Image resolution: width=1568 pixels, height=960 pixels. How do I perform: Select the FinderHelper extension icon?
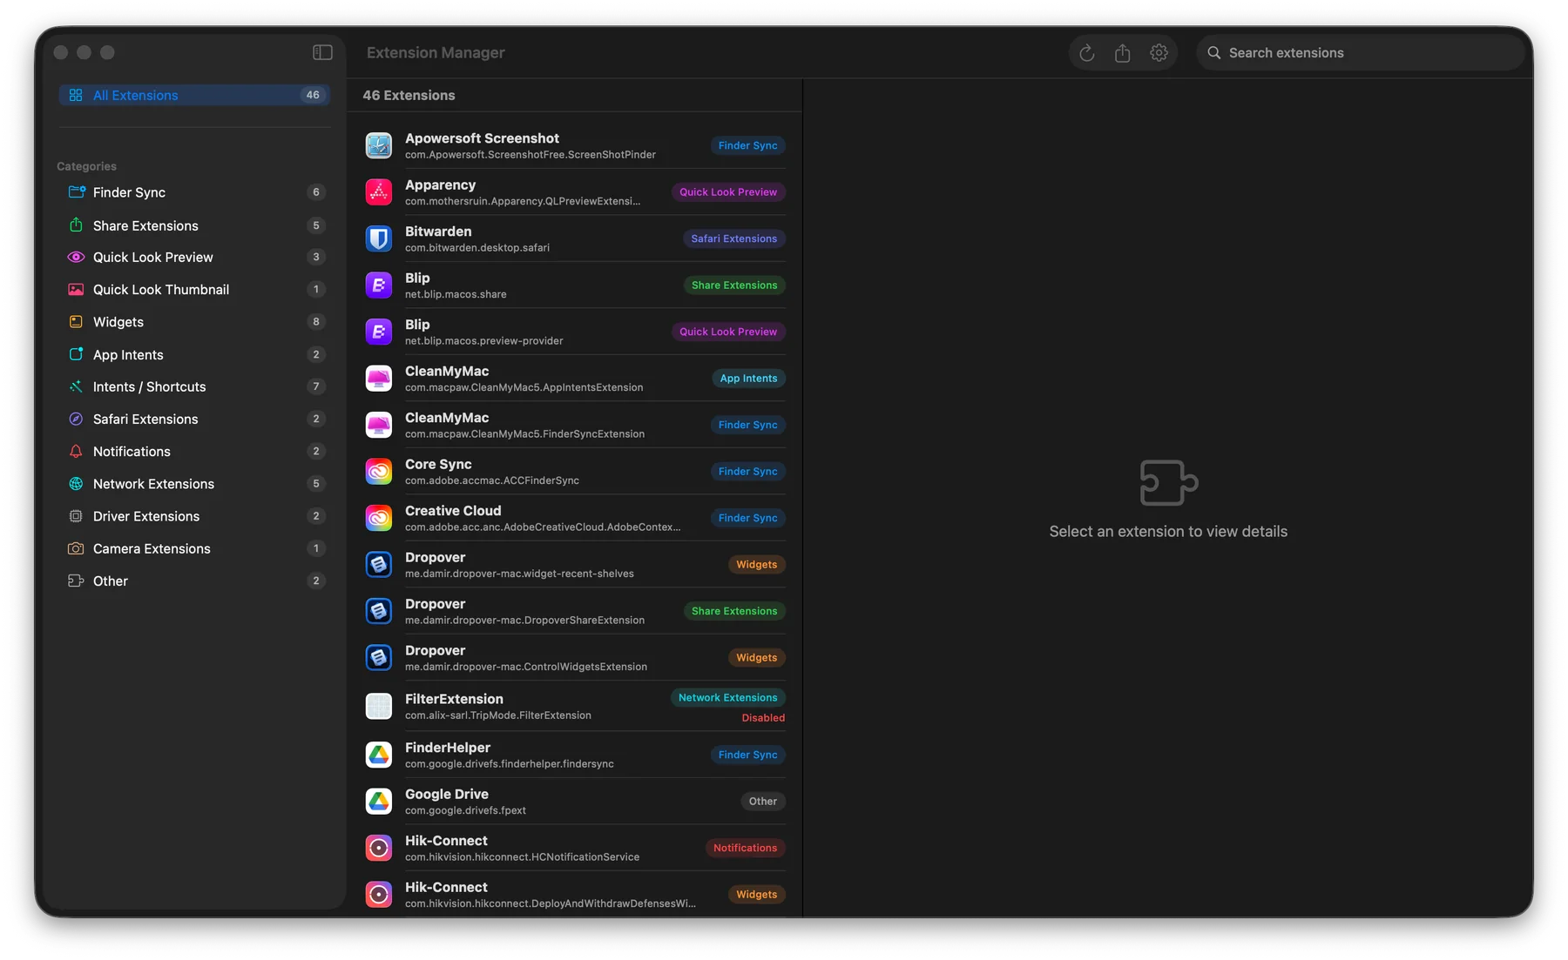coord(378,755)
